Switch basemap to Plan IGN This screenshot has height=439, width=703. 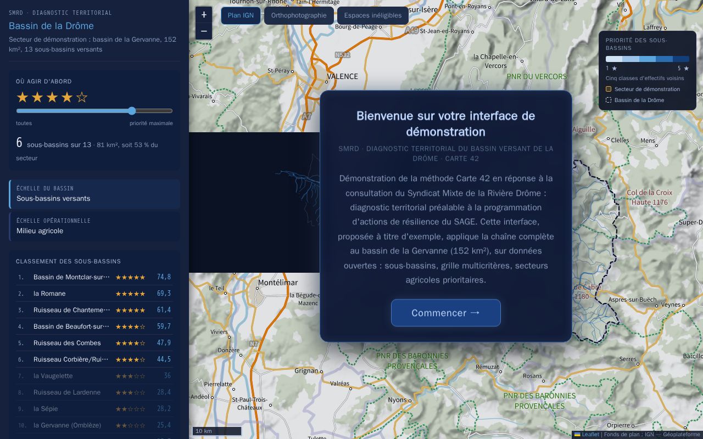pos(241,15)
